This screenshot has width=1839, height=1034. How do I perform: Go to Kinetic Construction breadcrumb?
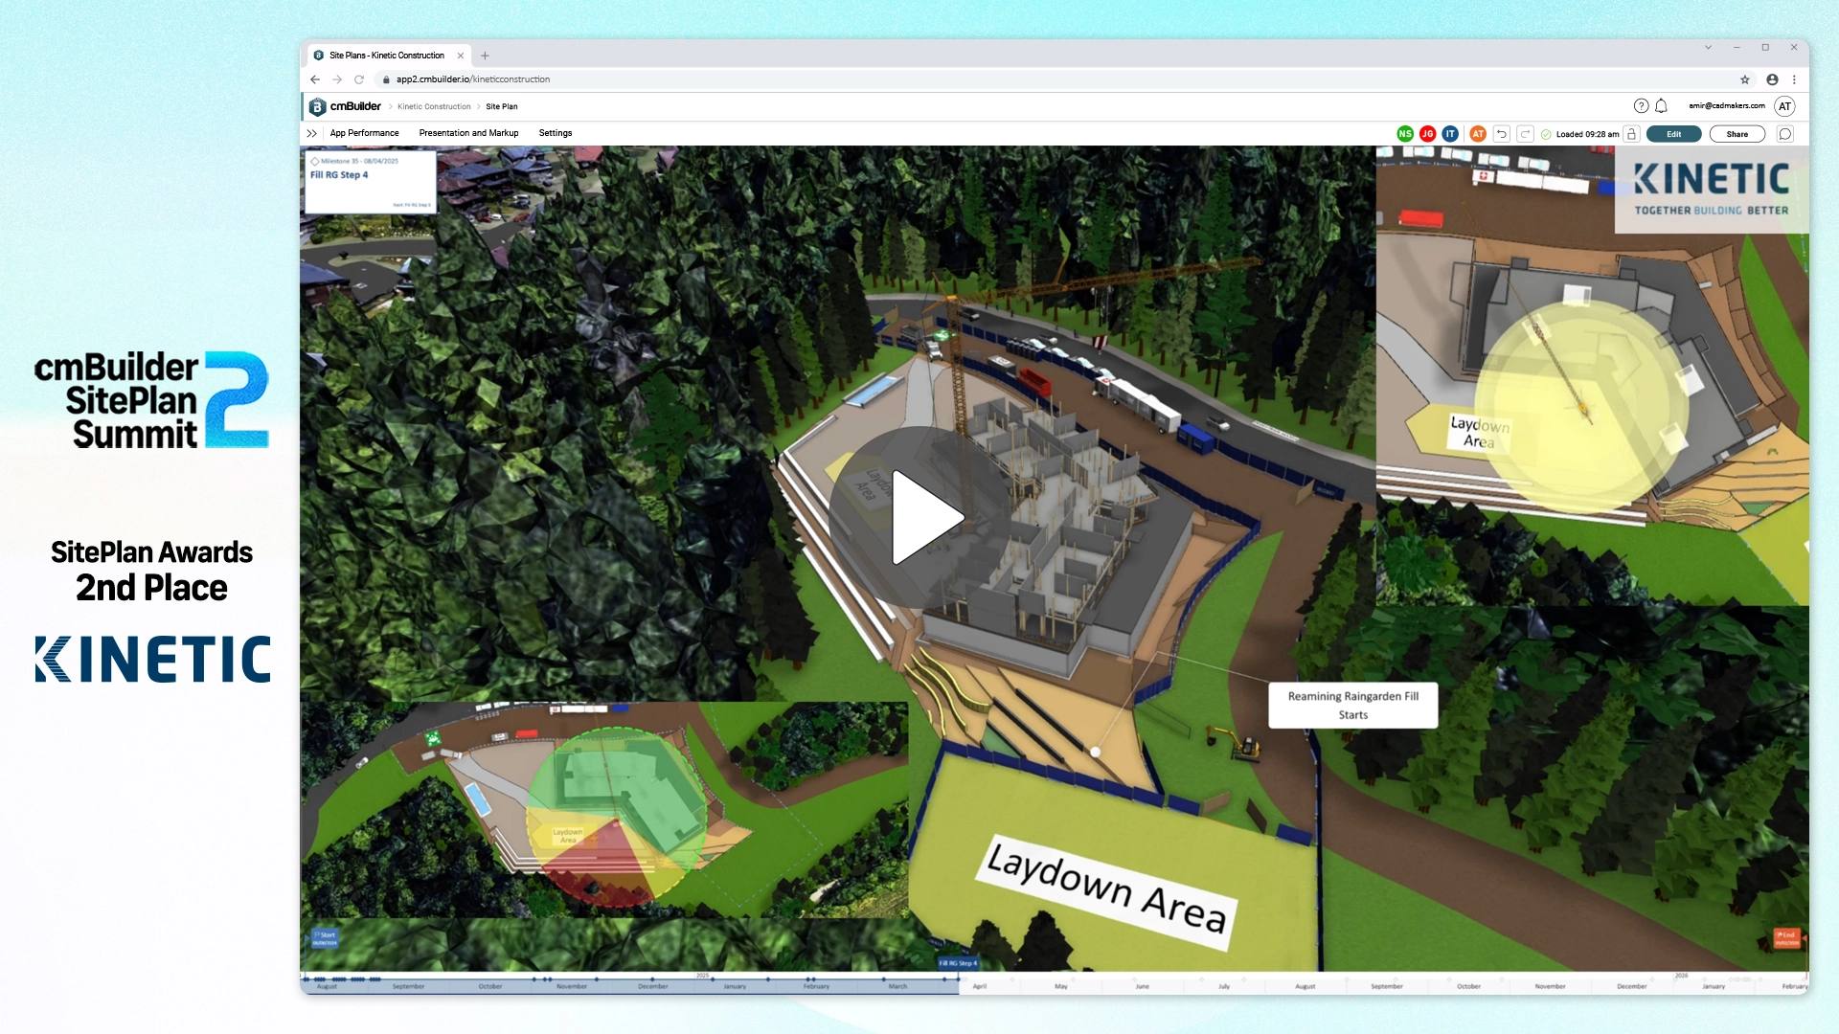click(x=434, y=106)
